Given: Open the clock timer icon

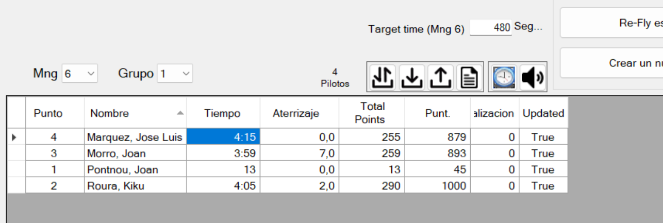Looking at the screenshot, I should [x=503, y=77].
